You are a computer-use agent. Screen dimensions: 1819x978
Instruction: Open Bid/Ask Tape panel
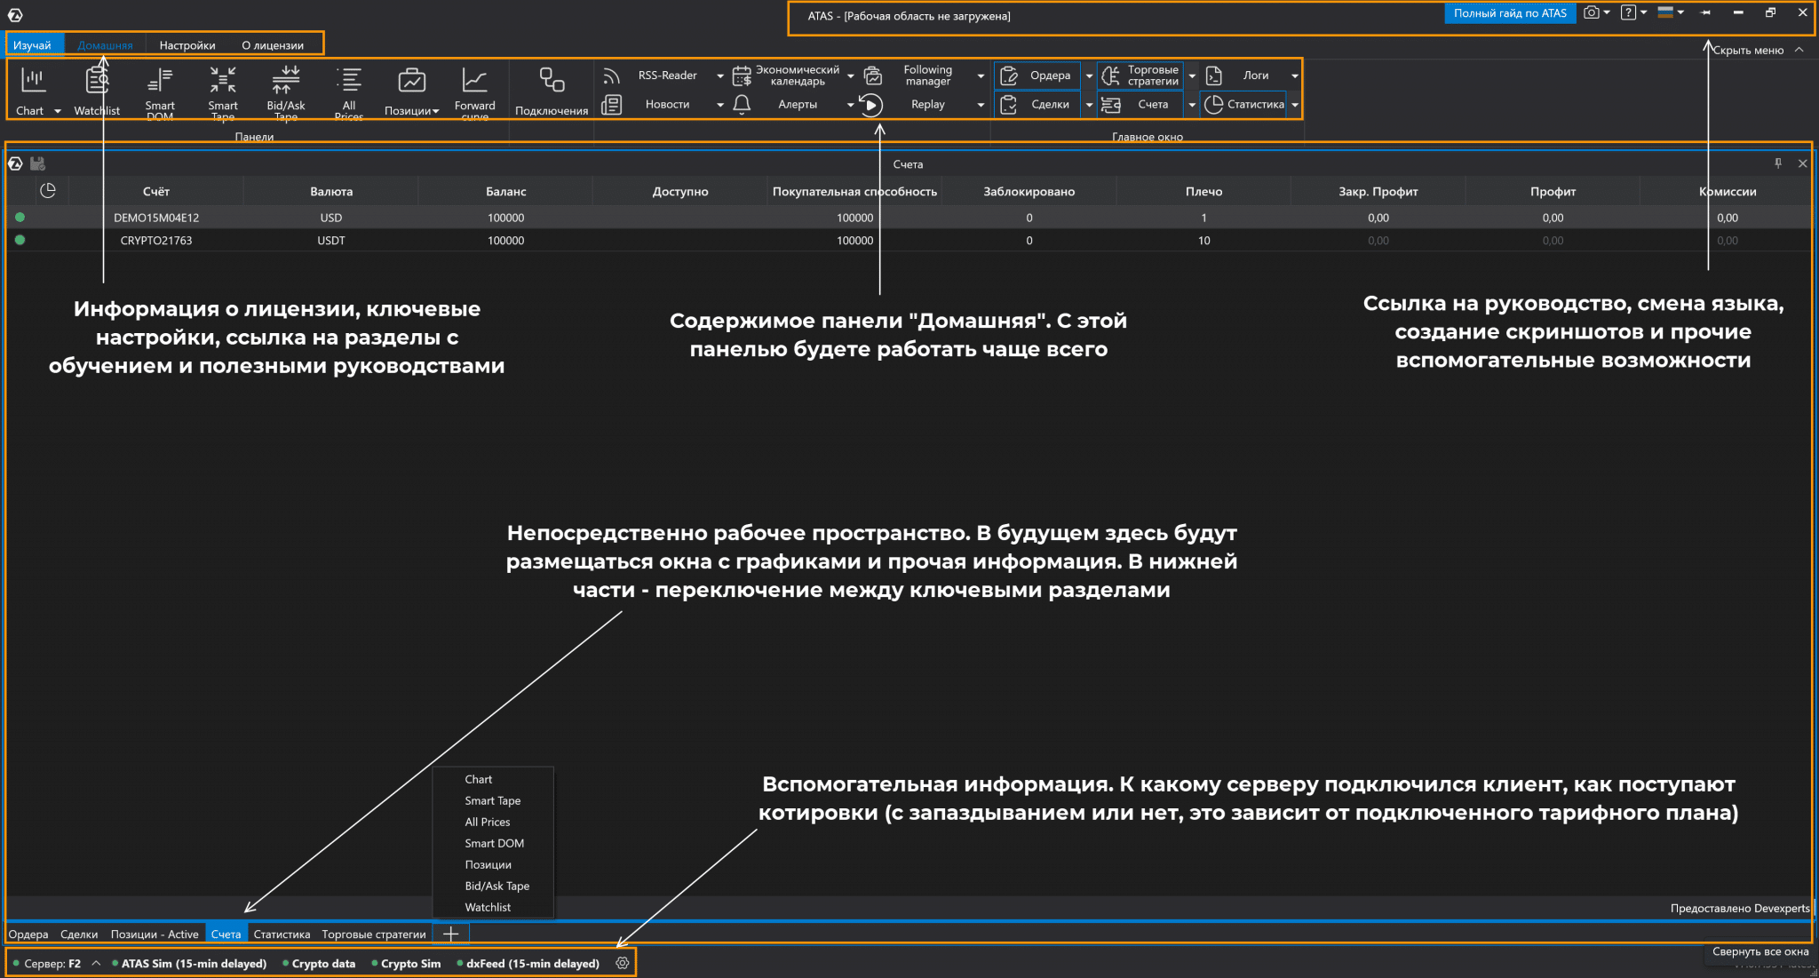[286, 83]
